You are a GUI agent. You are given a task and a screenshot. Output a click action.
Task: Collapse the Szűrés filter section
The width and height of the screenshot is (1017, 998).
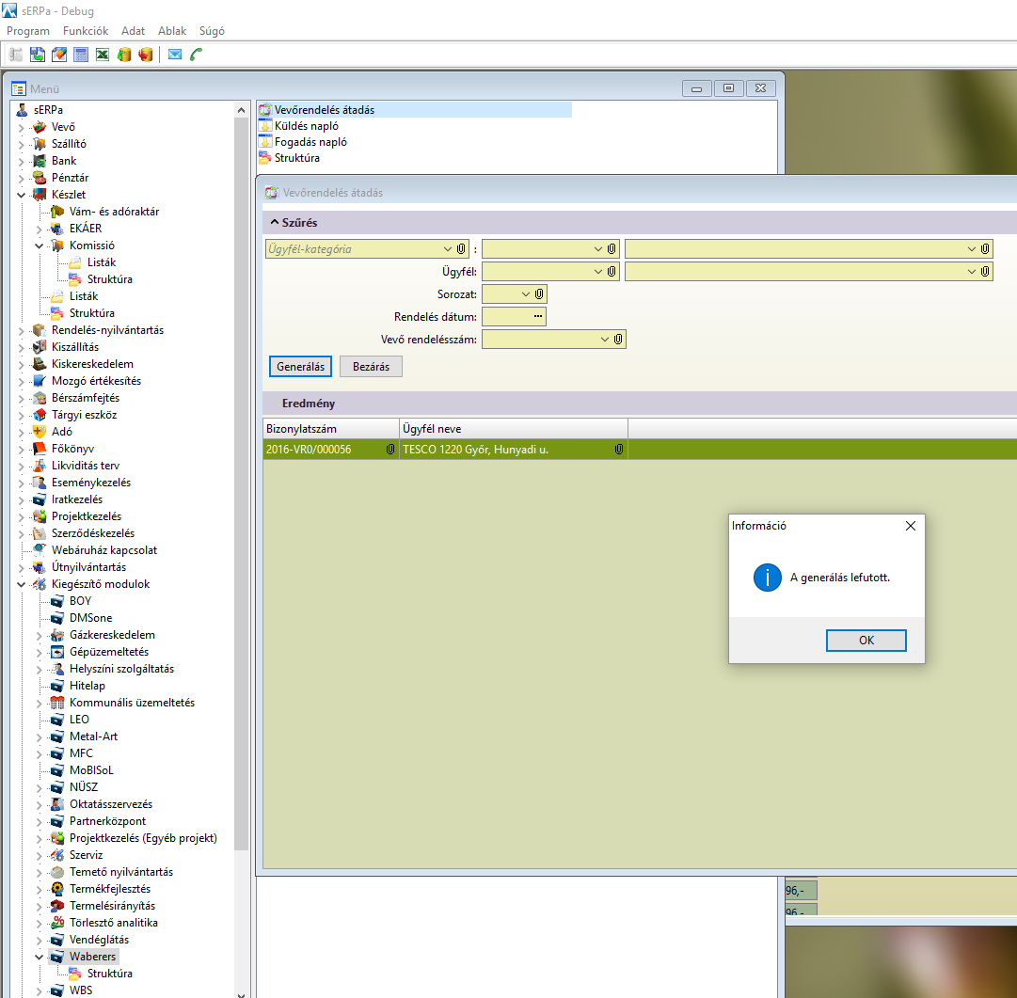tap(275, 222)
